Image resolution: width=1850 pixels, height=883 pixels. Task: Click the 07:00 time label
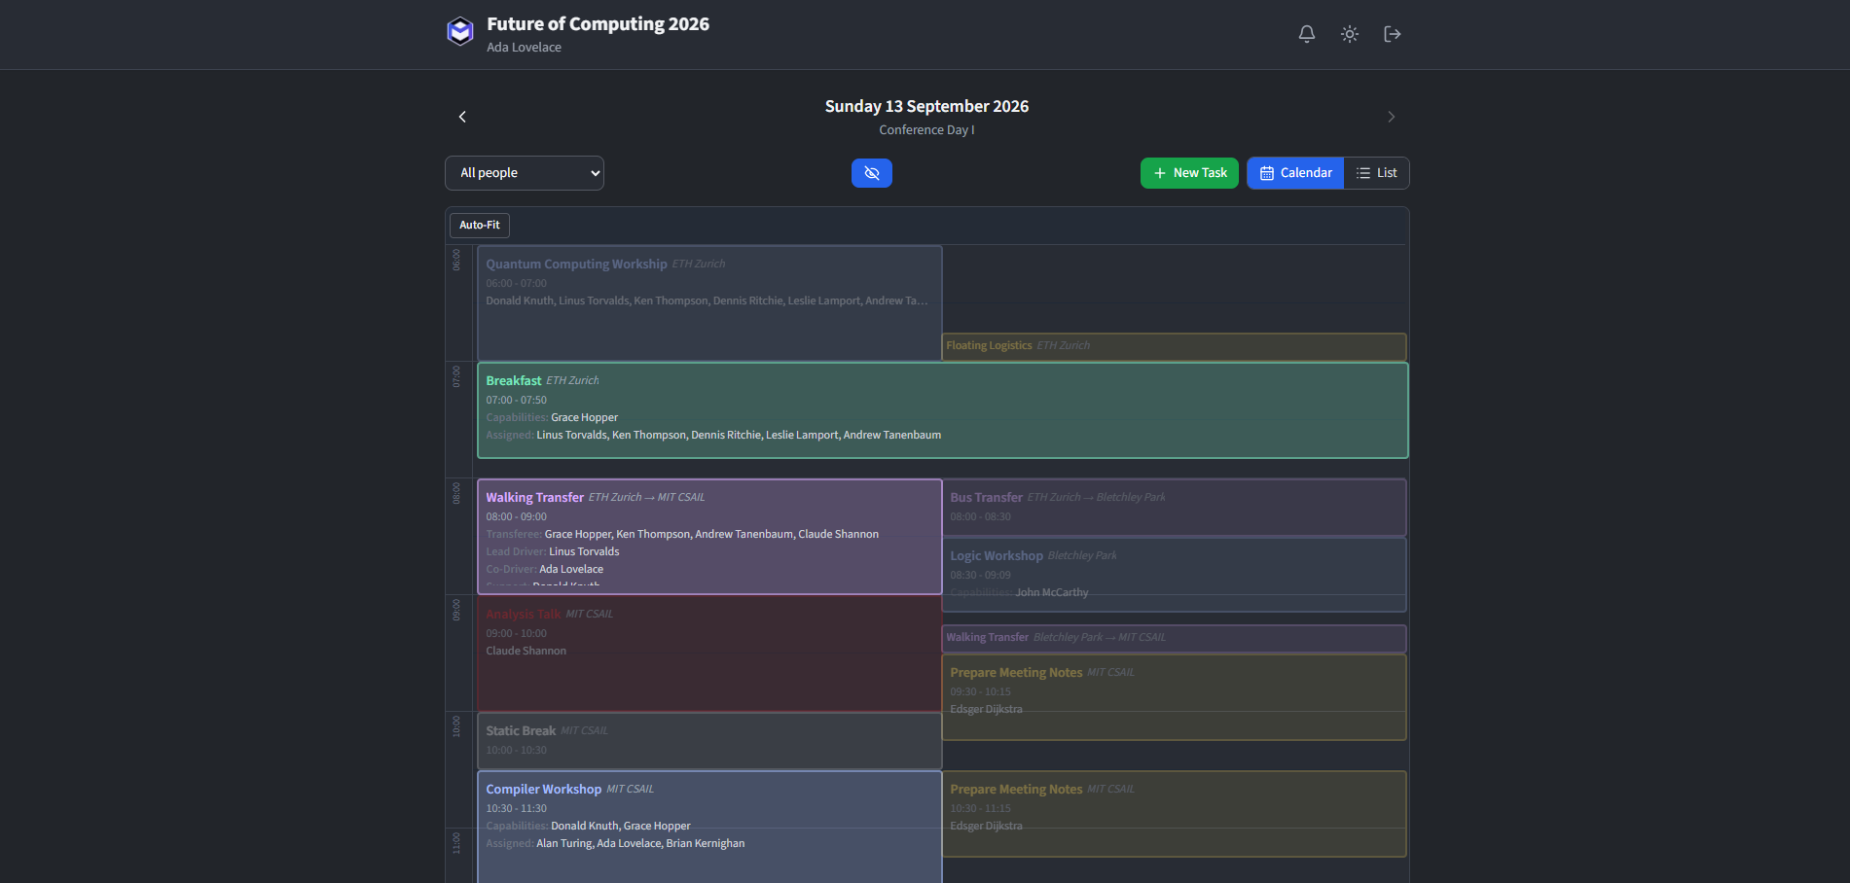456,376
